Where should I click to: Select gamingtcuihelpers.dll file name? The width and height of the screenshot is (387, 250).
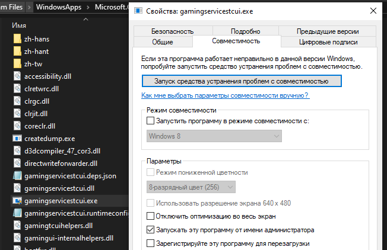[59, 226]
